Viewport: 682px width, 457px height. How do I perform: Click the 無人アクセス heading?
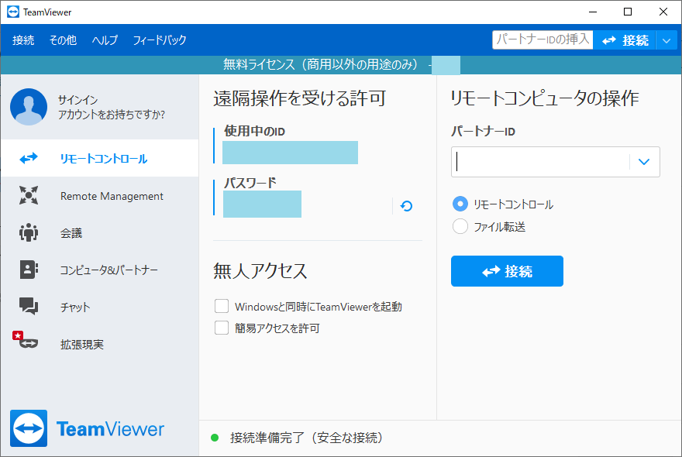tap(260, 271)
